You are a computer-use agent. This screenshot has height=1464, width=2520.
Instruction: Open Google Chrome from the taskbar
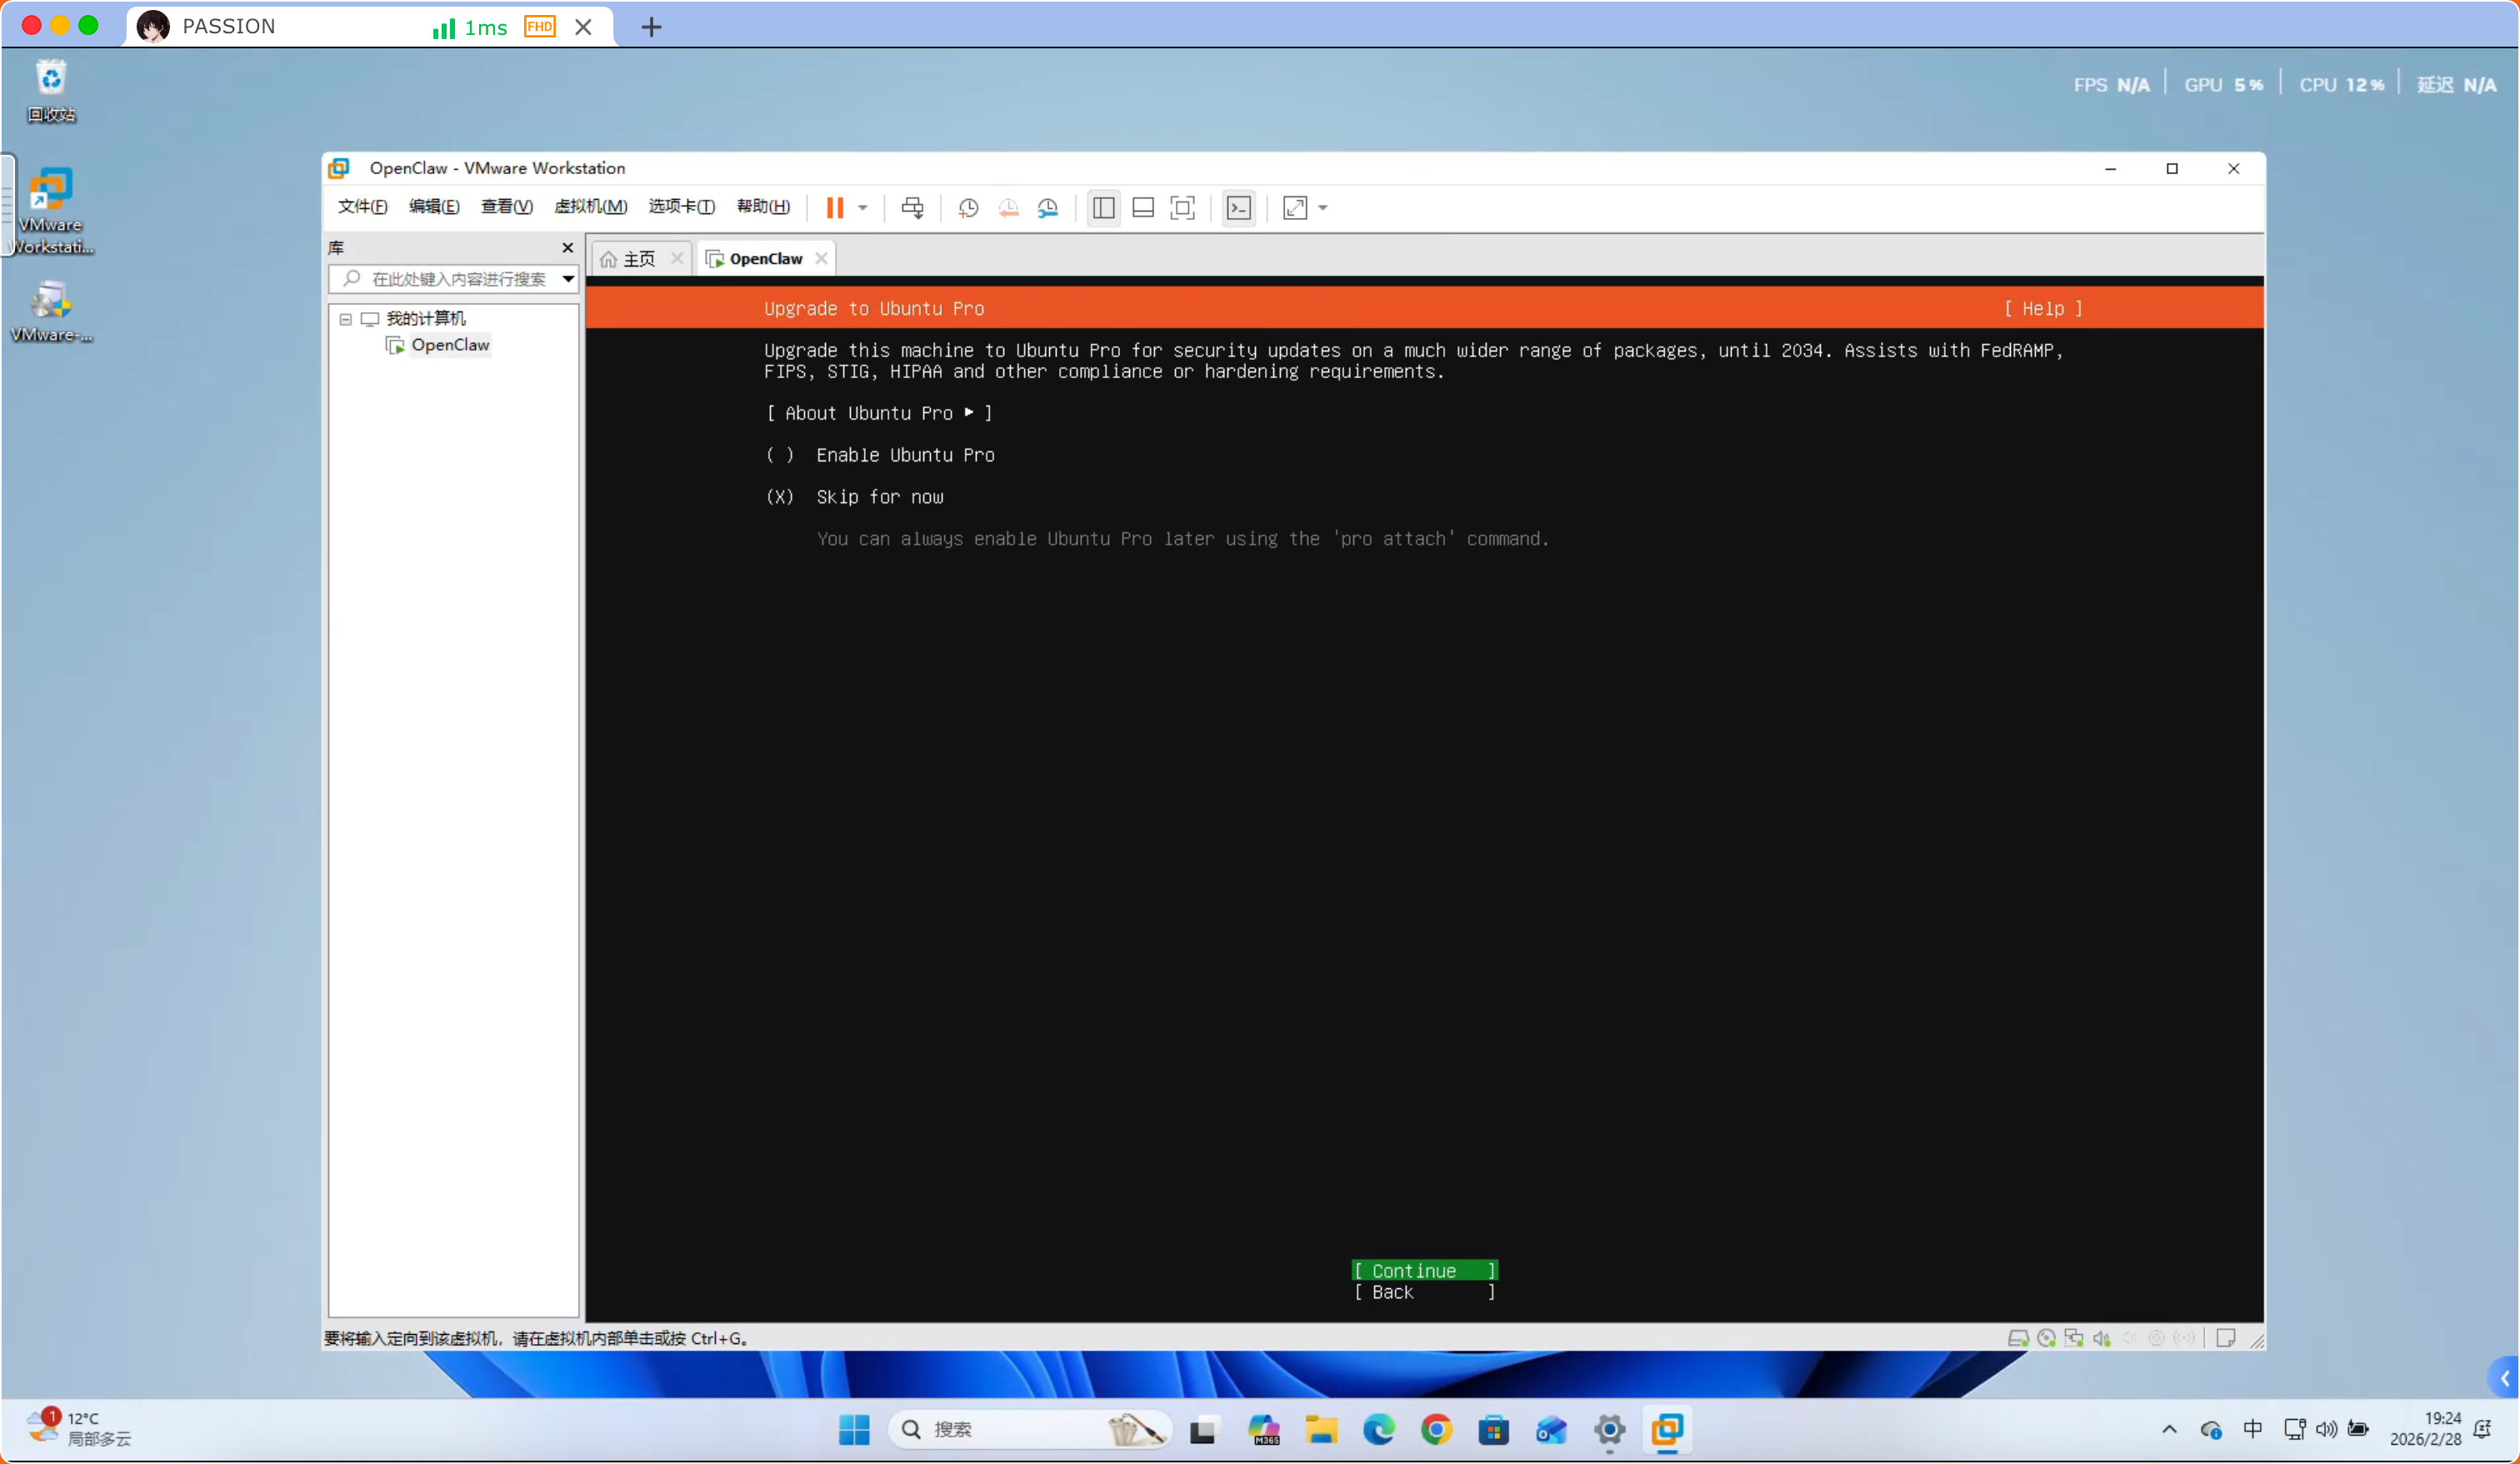(x=1436, y=1430)
